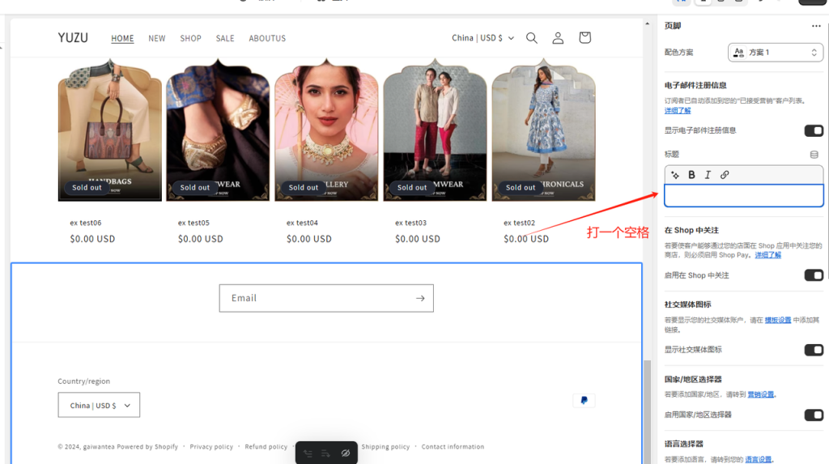Click the ex test05 product title
This screenshot has height=464, width=829.
(193, 223)
